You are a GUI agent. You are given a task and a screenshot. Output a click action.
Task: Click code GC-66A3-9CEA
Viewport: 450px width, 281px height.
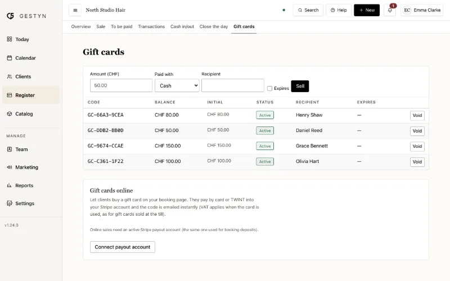click(106, 115)
